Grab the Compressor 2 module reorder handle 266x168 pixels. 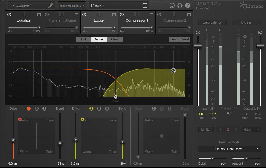point(174,14)
